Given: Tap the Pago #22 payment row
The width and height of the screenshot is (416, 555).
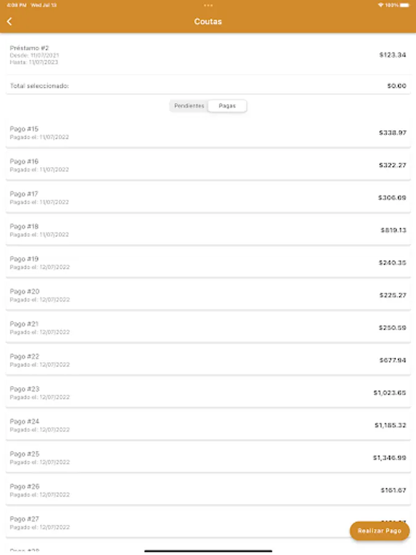Looking at the screenshot, I should point(208,360).
